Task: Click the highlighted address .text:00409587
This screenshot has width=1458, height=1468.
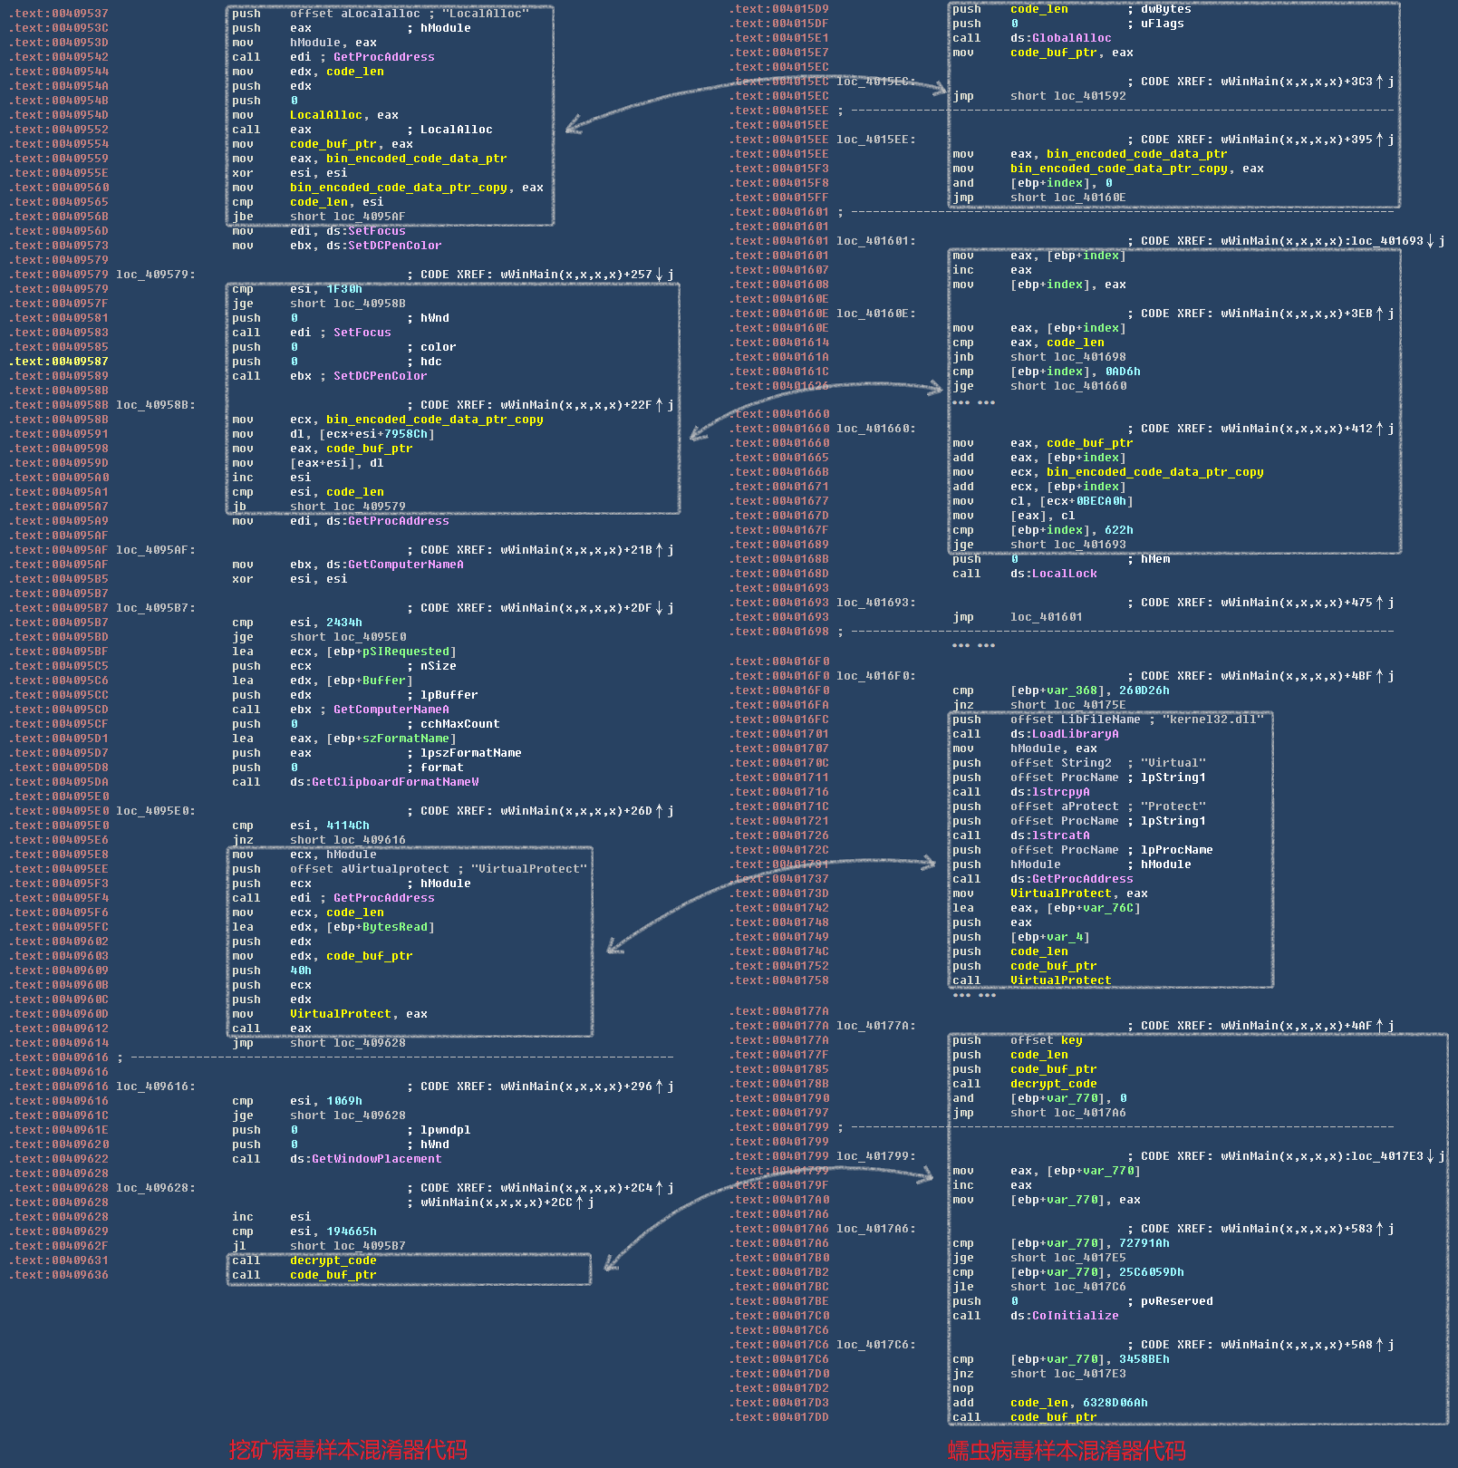Action: pos(60,362)
